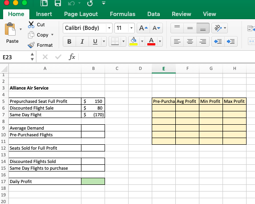The image size is (255, 204).
Task: Switch to the Insert tab
Action: 44,14
